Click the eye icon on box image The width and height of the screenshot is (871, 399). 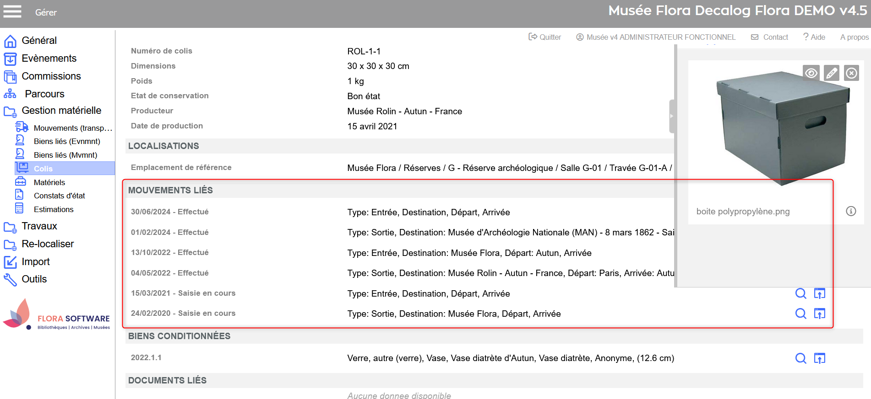(x=811, y=73)
